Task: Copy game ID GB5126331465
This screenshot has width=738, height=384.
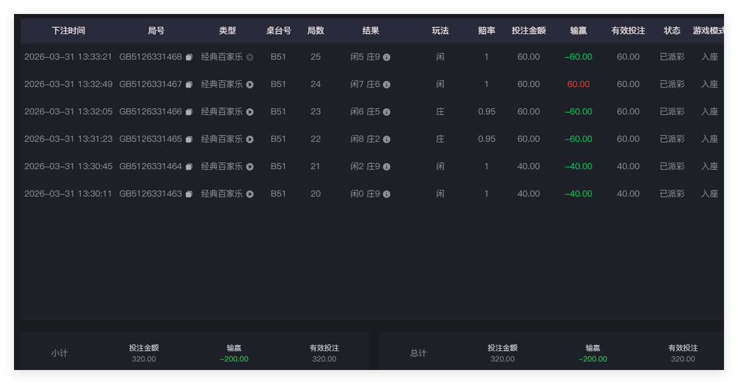Action: [189, 139]
